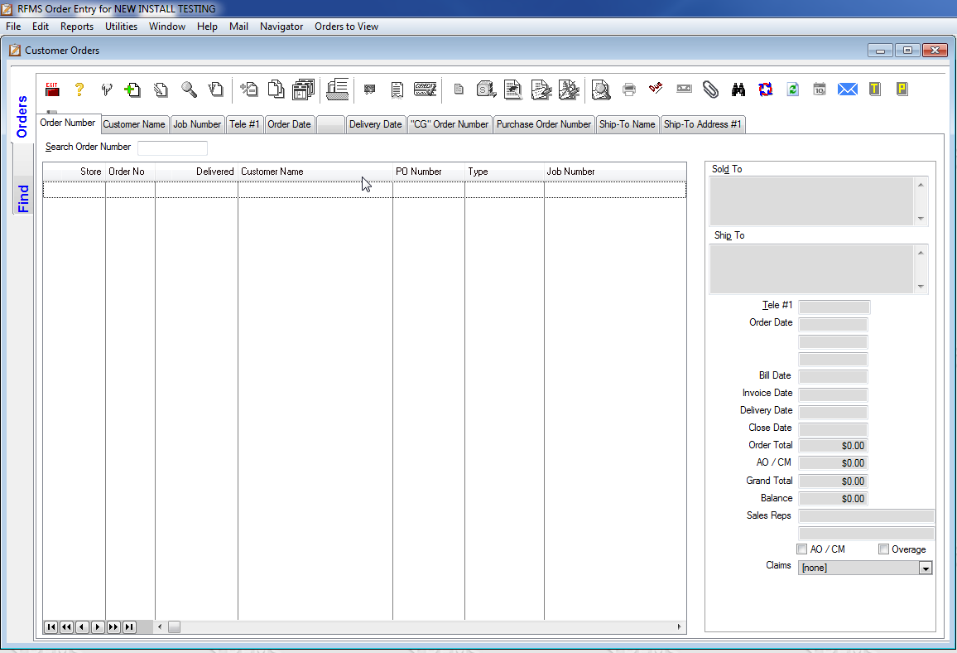Use the binoculars icon to find records

coord(738,89)
